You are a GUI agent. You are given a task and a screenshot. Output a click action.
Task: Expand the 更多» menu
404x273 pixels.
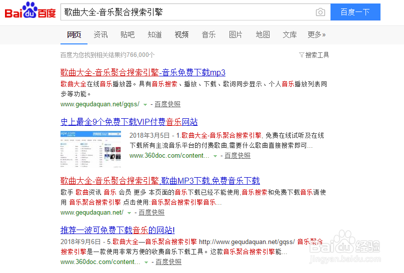316,35
